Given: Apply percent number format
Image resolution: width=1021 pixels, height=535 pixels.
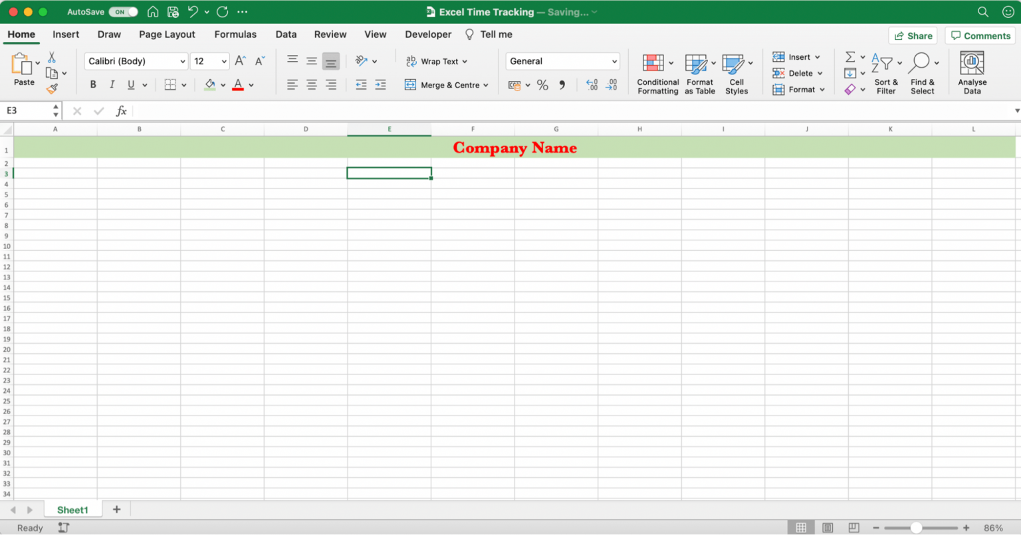Looking at the screenshot, I should click(x=542, y=85).
